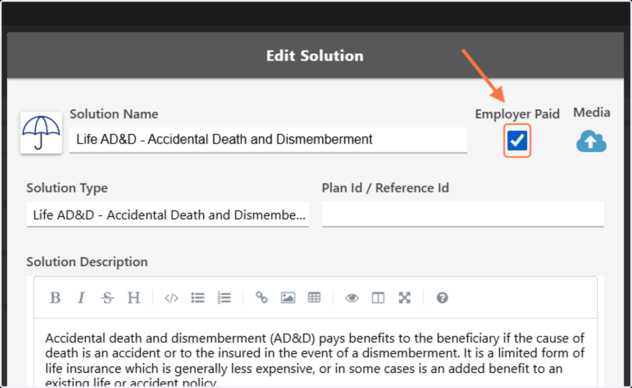Click the 'Employer Paid' label
This screenshot has width=632, height=388.
click(517, 114)
